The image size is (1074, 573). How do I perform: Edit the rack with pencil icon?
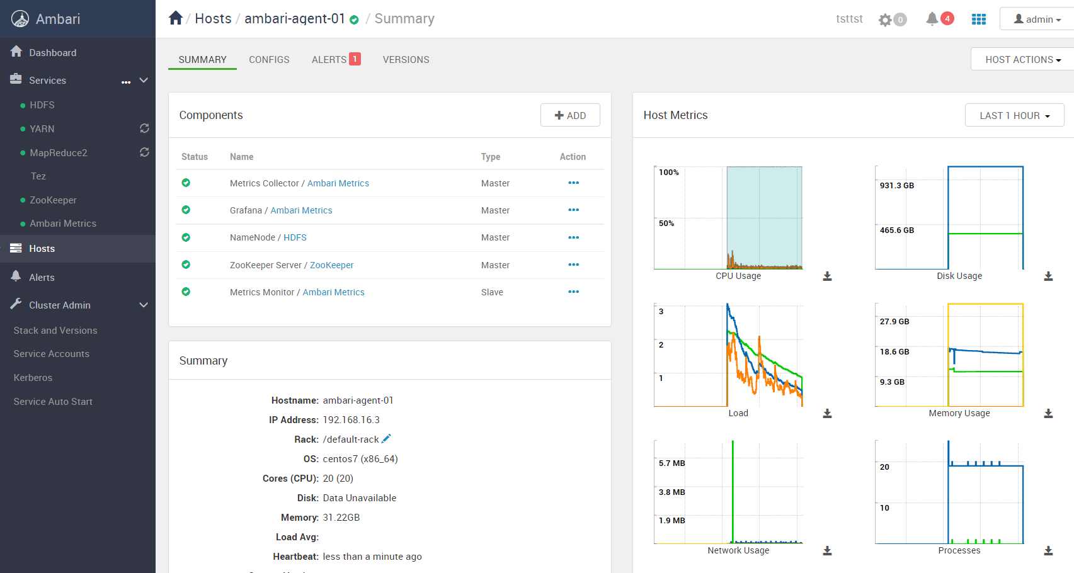tap(386, 439)
